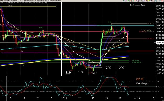Click the 2075.00 price axis label
This screenshot has height=101, width=164.
pyautogui.click(x=160, y=6)
